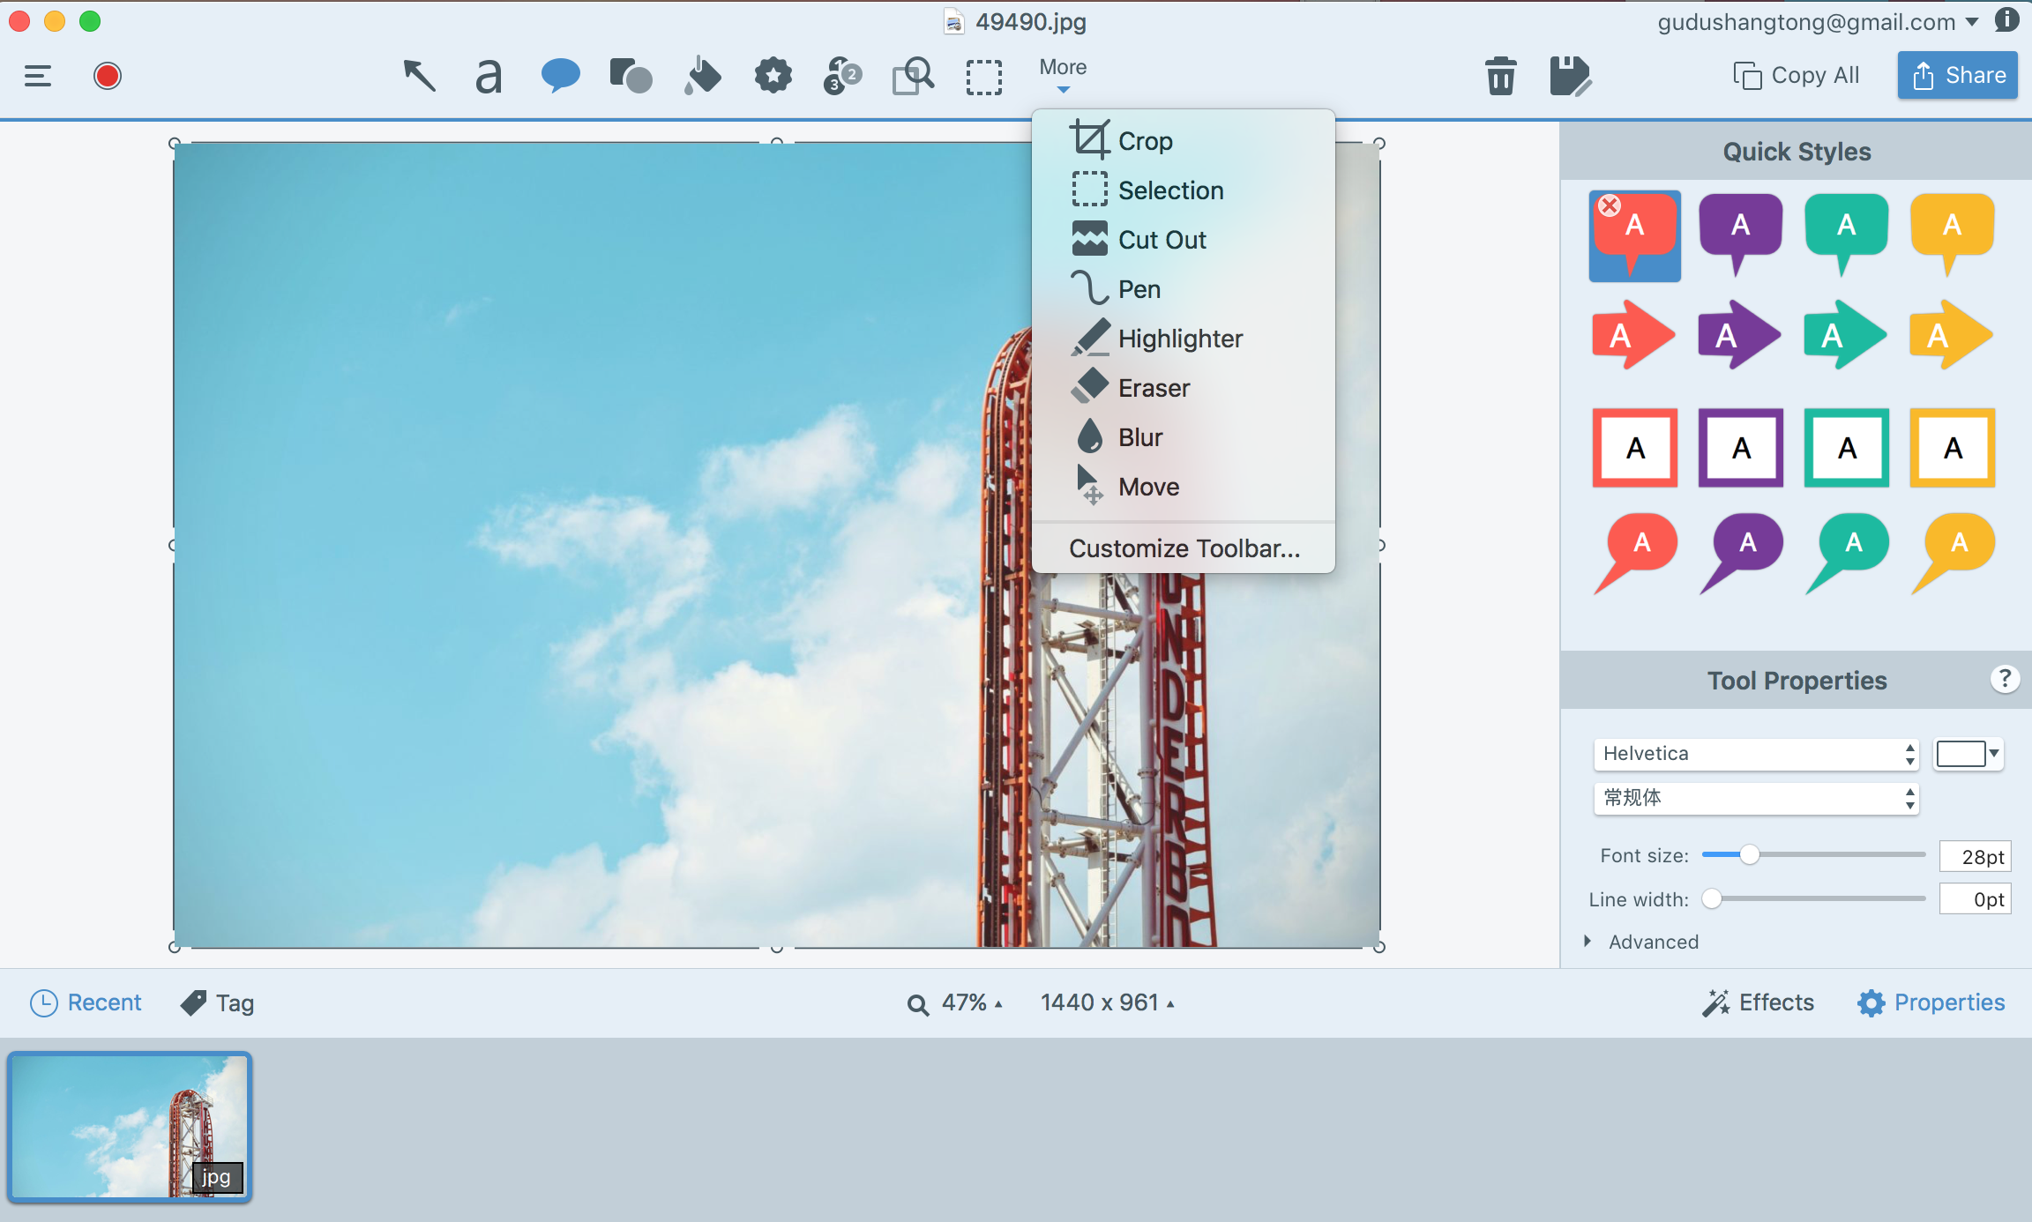Viewport: 2032px width, 1222px height.
Task: Start capture with red record button
Action: (x=108, y=77)
